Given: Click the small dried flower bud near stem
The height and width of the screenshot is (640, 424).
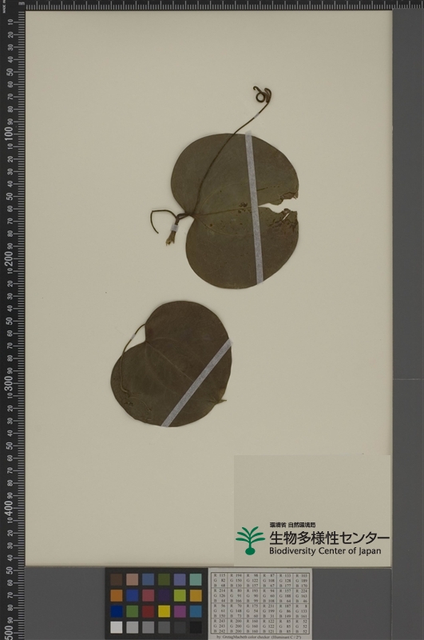Looking at the screenshot, I should (x=170, y=238).
